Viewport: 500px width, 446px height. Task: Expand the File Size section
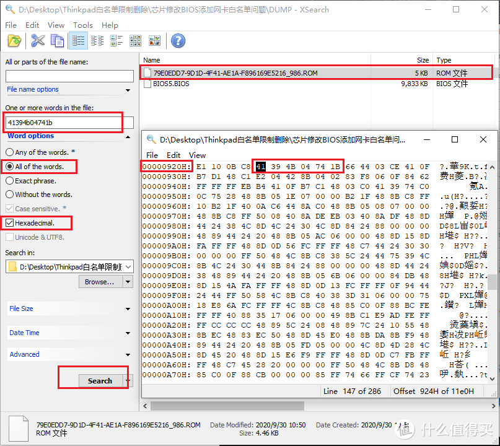pyautogui.click(x=128, y=309)
